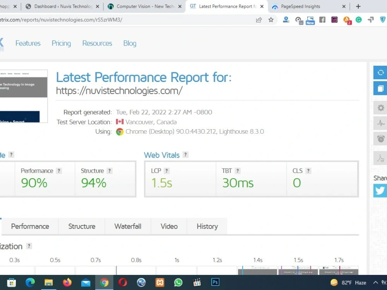Click the share page icon in address bar
The height and width of the screenshot is (290, 387).
click(259, 20)
